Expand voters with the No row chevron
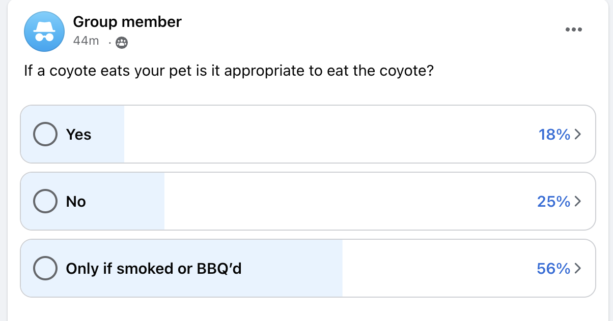 [577, 202]
